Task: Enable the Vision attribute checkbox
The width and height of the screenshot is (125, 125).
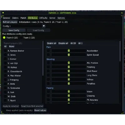Action: coord(48,92)
